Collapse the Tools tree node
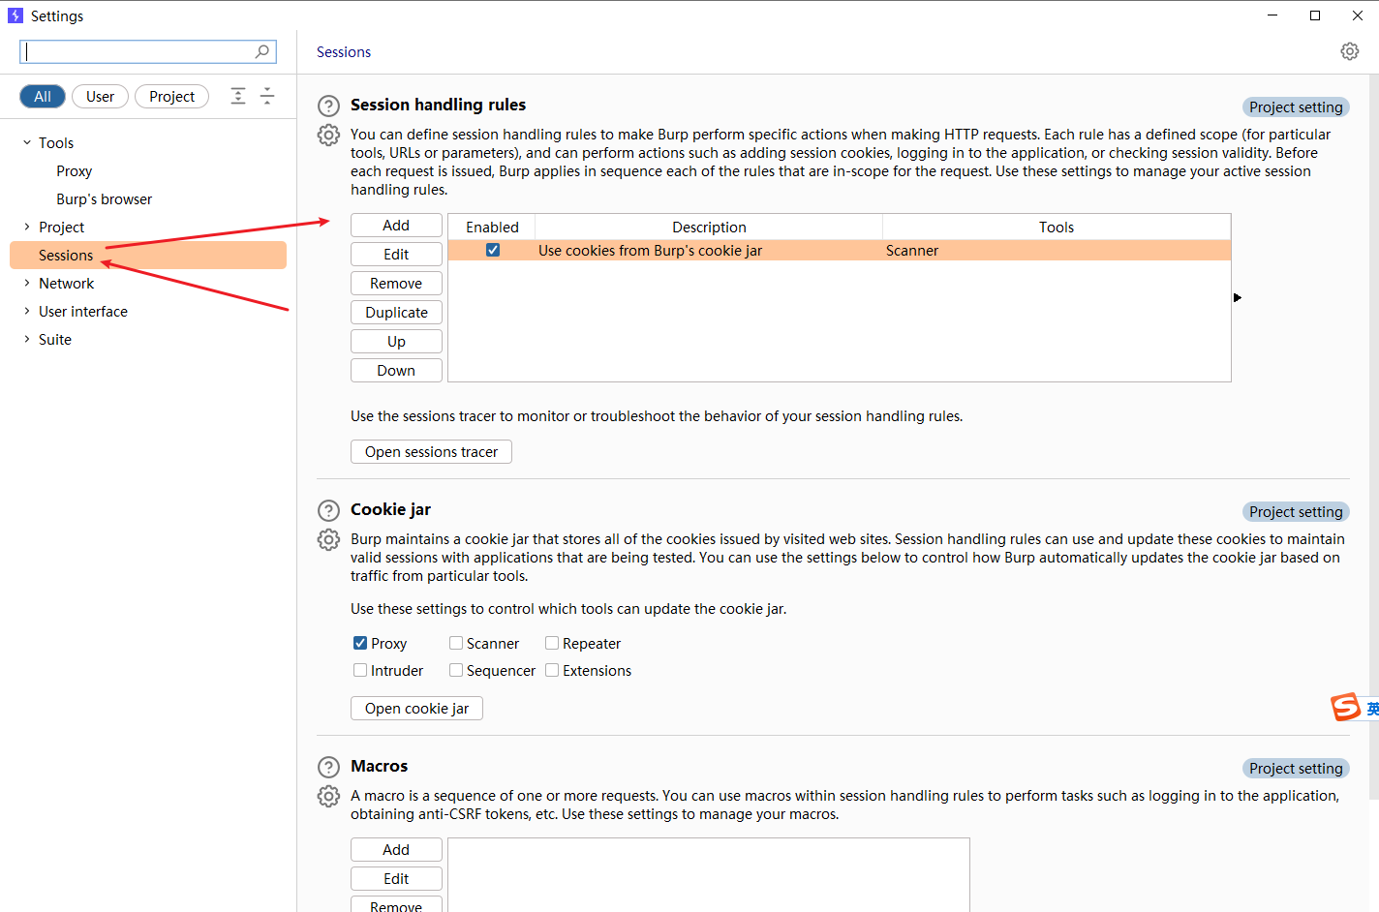The height and width of the screenshot is (912, 1379). coord(27,142)
